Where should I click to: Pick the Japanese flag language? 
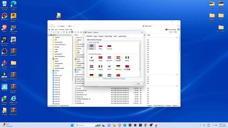click(92, 58)
